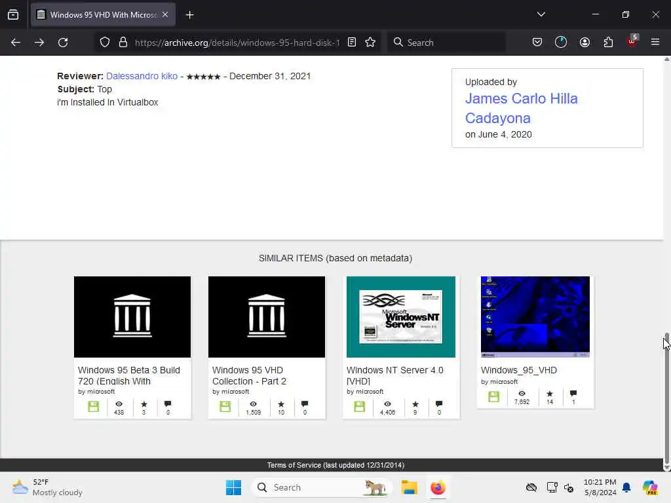Viewport: 671px width, 503px height.
Task: Click reviews bubble on Windows_95_VHD card
Action: coord(573,394)
